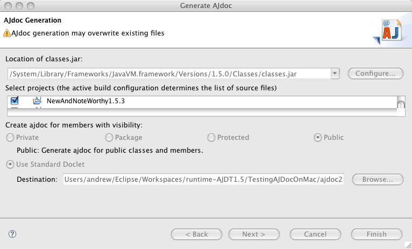Image resolution: width=412 pixels, height=249 pixels.
Task: Click the Cancel button
Action: tap(315, 234)
